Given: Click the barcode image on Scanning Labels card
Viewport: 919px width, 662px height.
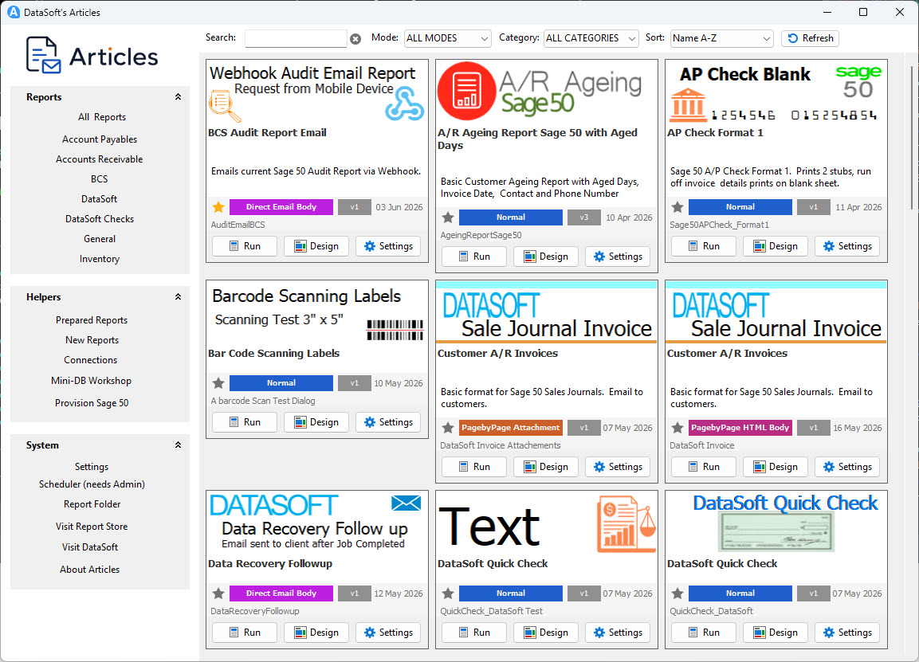Looking at the screenshot, I should (x=395, y=330).
